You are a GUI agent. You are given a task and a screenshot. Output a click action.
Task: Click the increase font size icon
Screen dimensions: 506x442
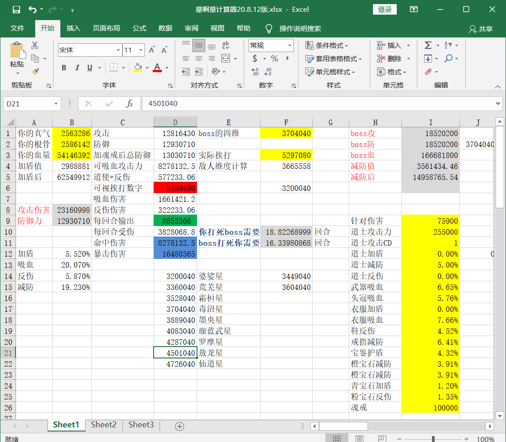[153, 50]
